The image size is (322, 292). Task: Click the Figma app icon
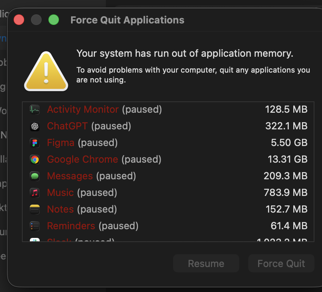tap(35, 143)
